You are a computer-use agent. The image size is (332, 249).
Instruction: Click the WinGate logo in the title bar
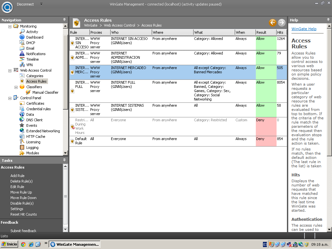[x=7, y=7]
